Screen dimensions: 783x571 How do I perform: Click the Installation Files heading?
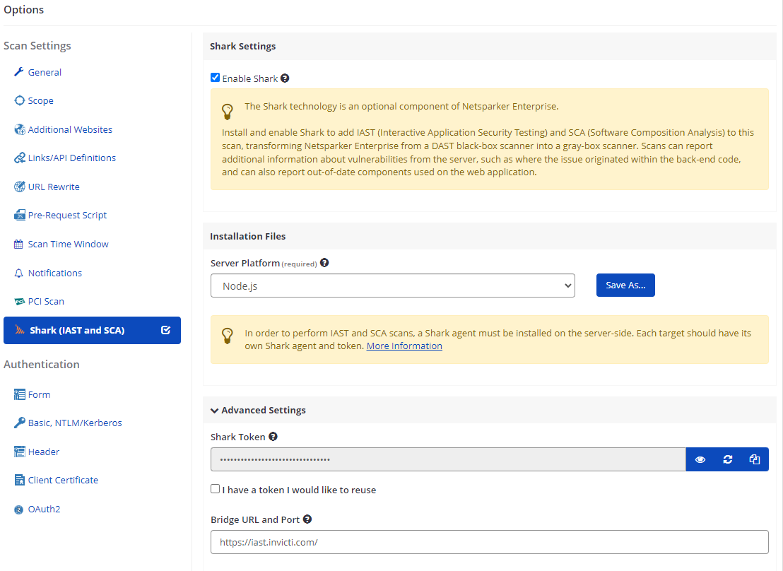[x=247, y=236]
